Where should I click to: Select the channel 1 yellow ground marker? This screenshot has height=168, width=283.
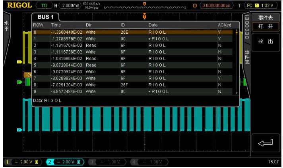coord(18,62)
